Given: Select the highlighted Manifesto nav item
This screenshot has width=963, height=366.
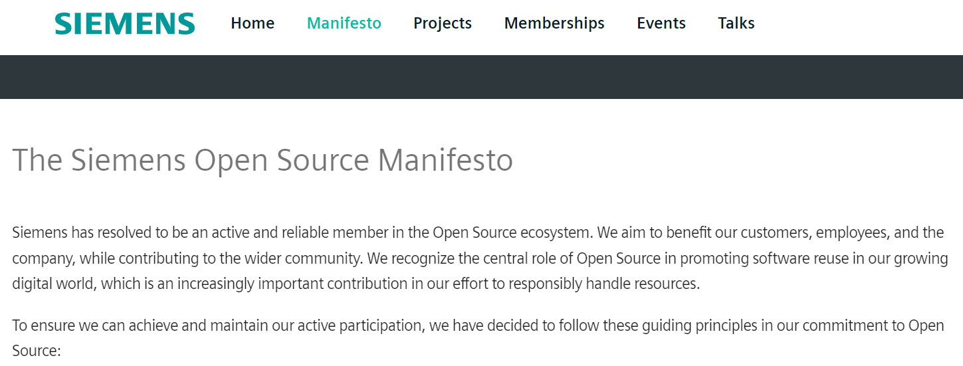Looking at the screenshot, I should (x=344, y=23).
